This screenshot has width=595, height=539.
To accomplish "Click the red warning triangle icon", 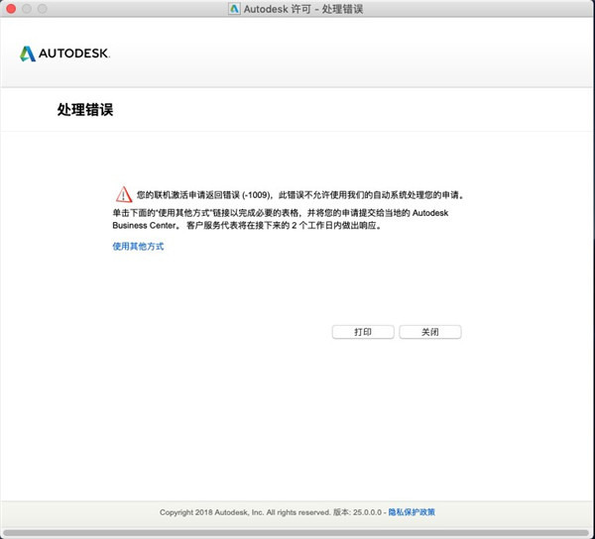I will click(x=124, y=194).
